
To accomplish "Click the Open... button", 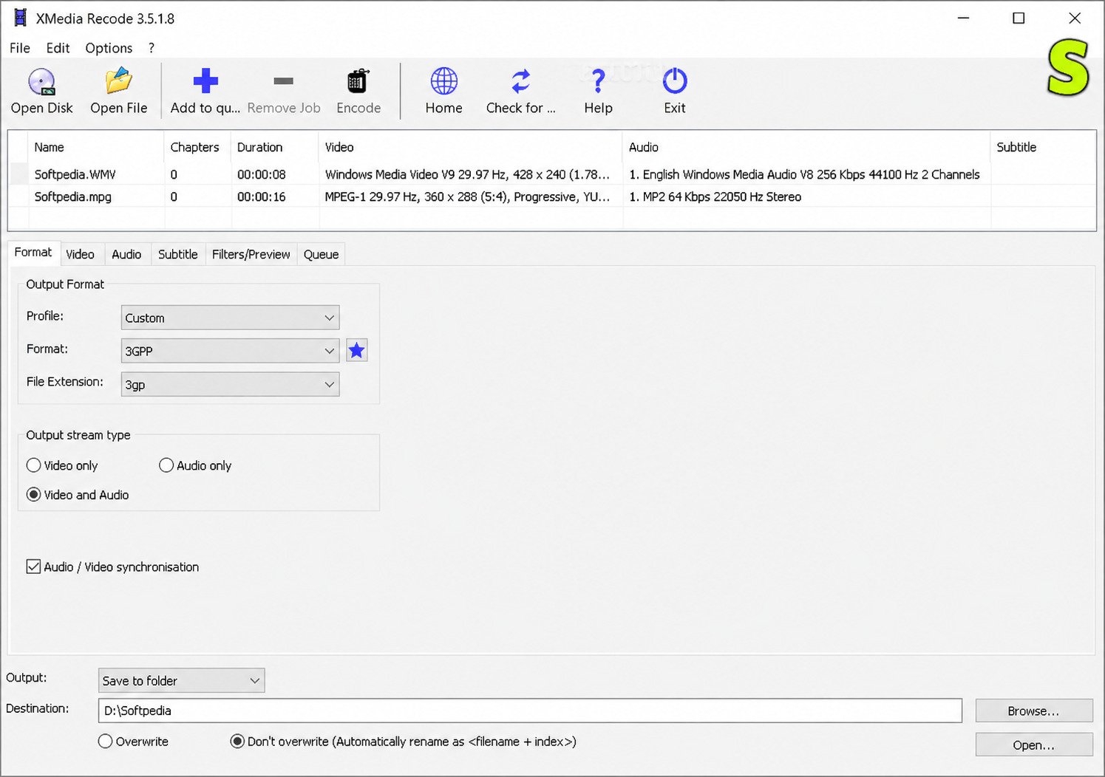I will click(x=1034, y=745).
